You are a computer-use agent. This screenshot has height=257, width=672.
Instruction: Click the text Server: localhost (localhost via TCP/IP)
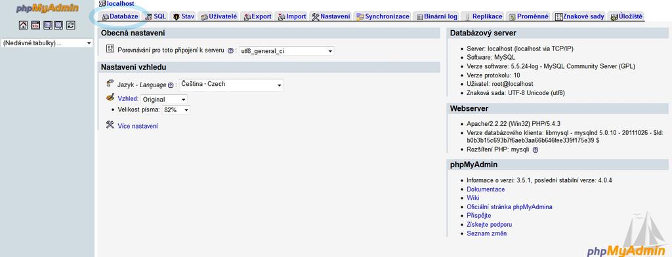520,49
